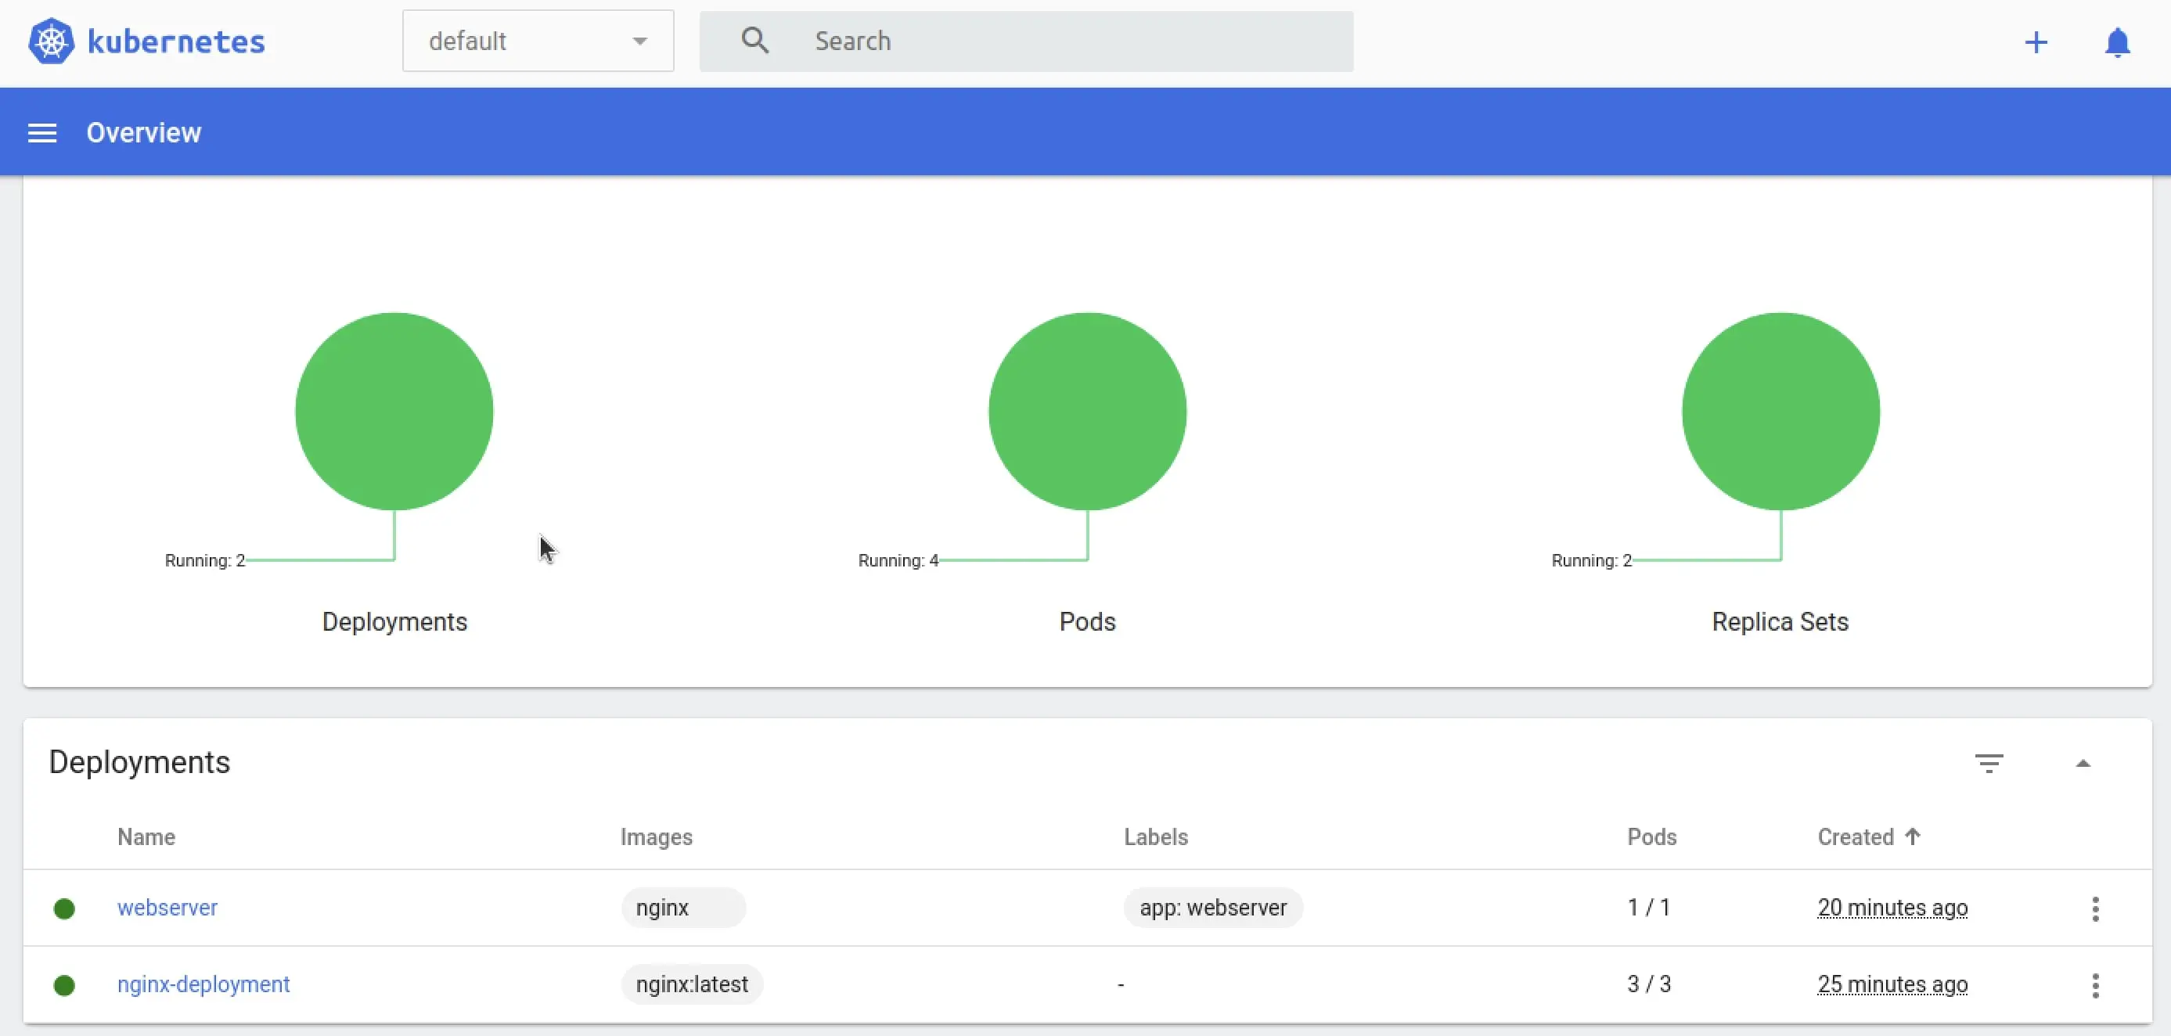
Task: Click the search magnifier icon
Action: (x=755, y=41)
